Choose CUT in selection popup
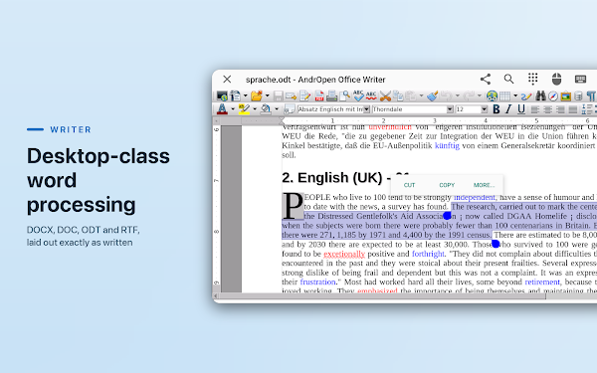This screenshot has height=373, width=597. pyautogui.click(x=409, y=185)
